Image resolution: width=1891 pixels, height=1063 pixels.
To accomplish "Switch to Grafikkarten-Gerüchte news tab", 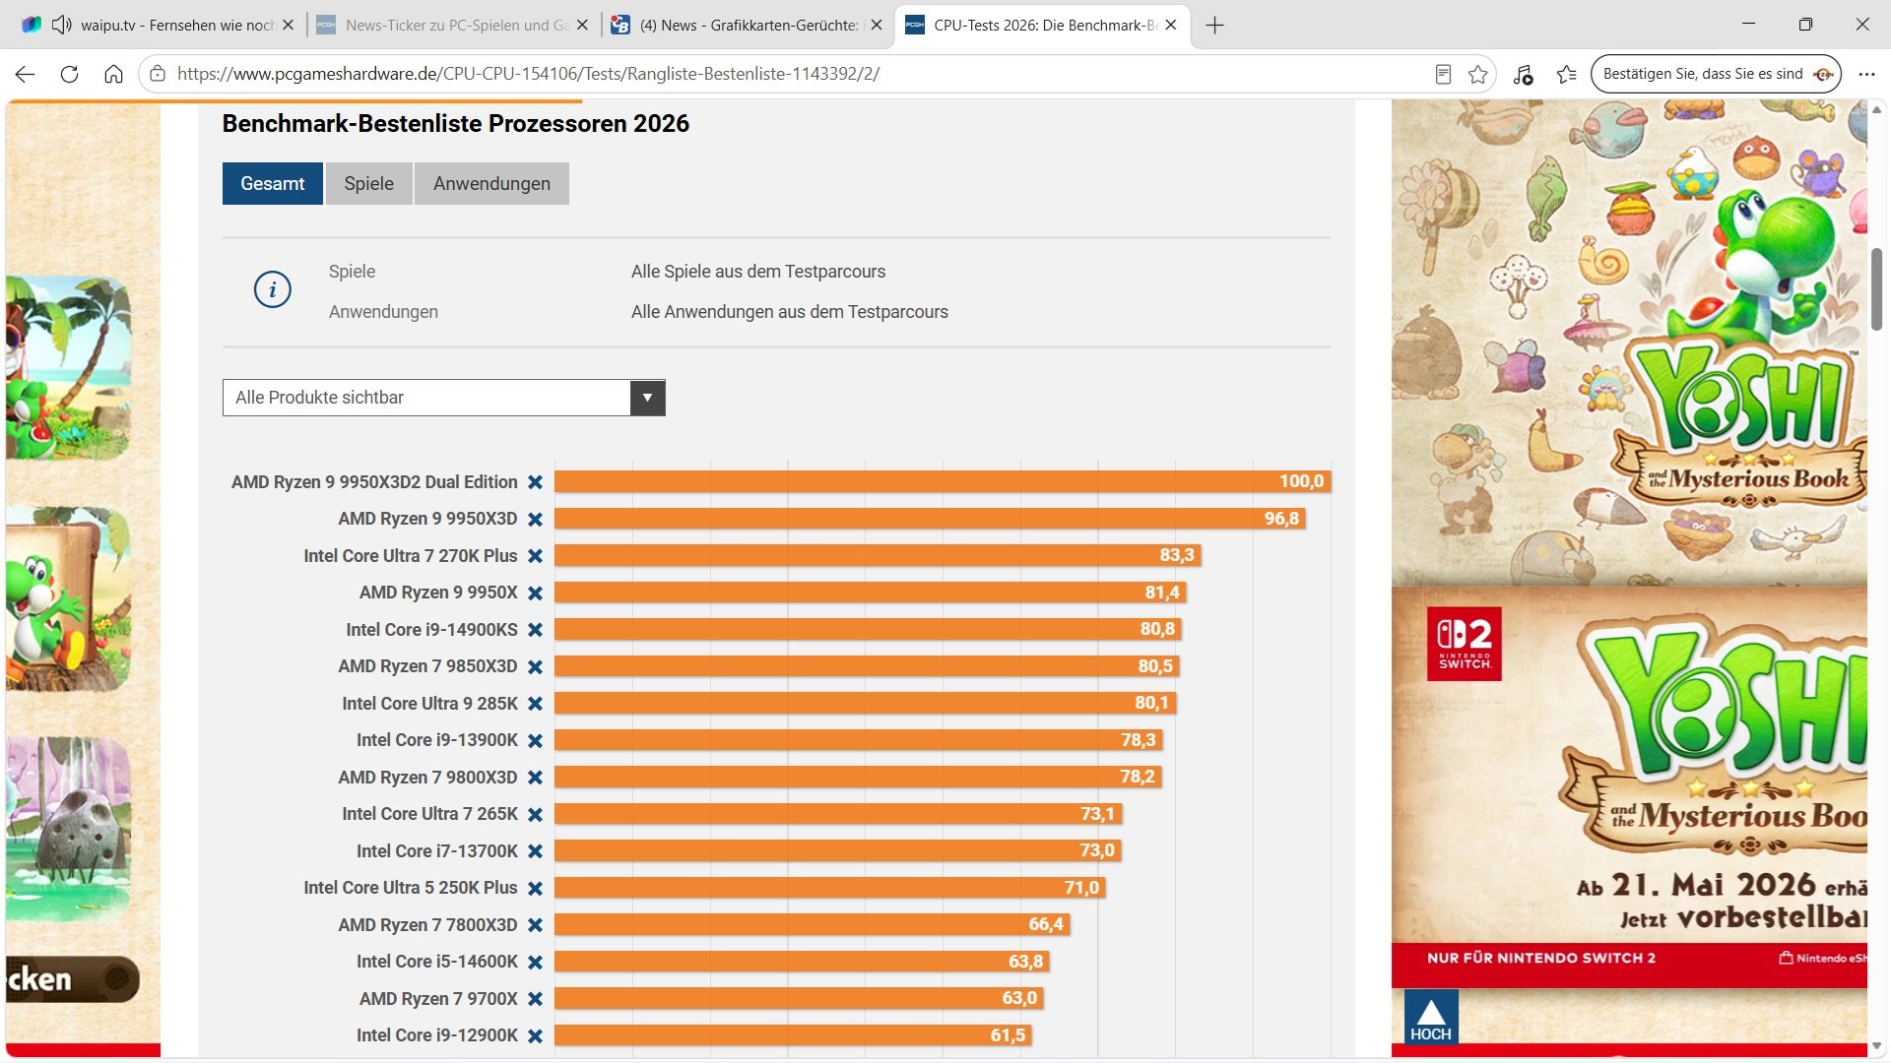I will point(750,25).
